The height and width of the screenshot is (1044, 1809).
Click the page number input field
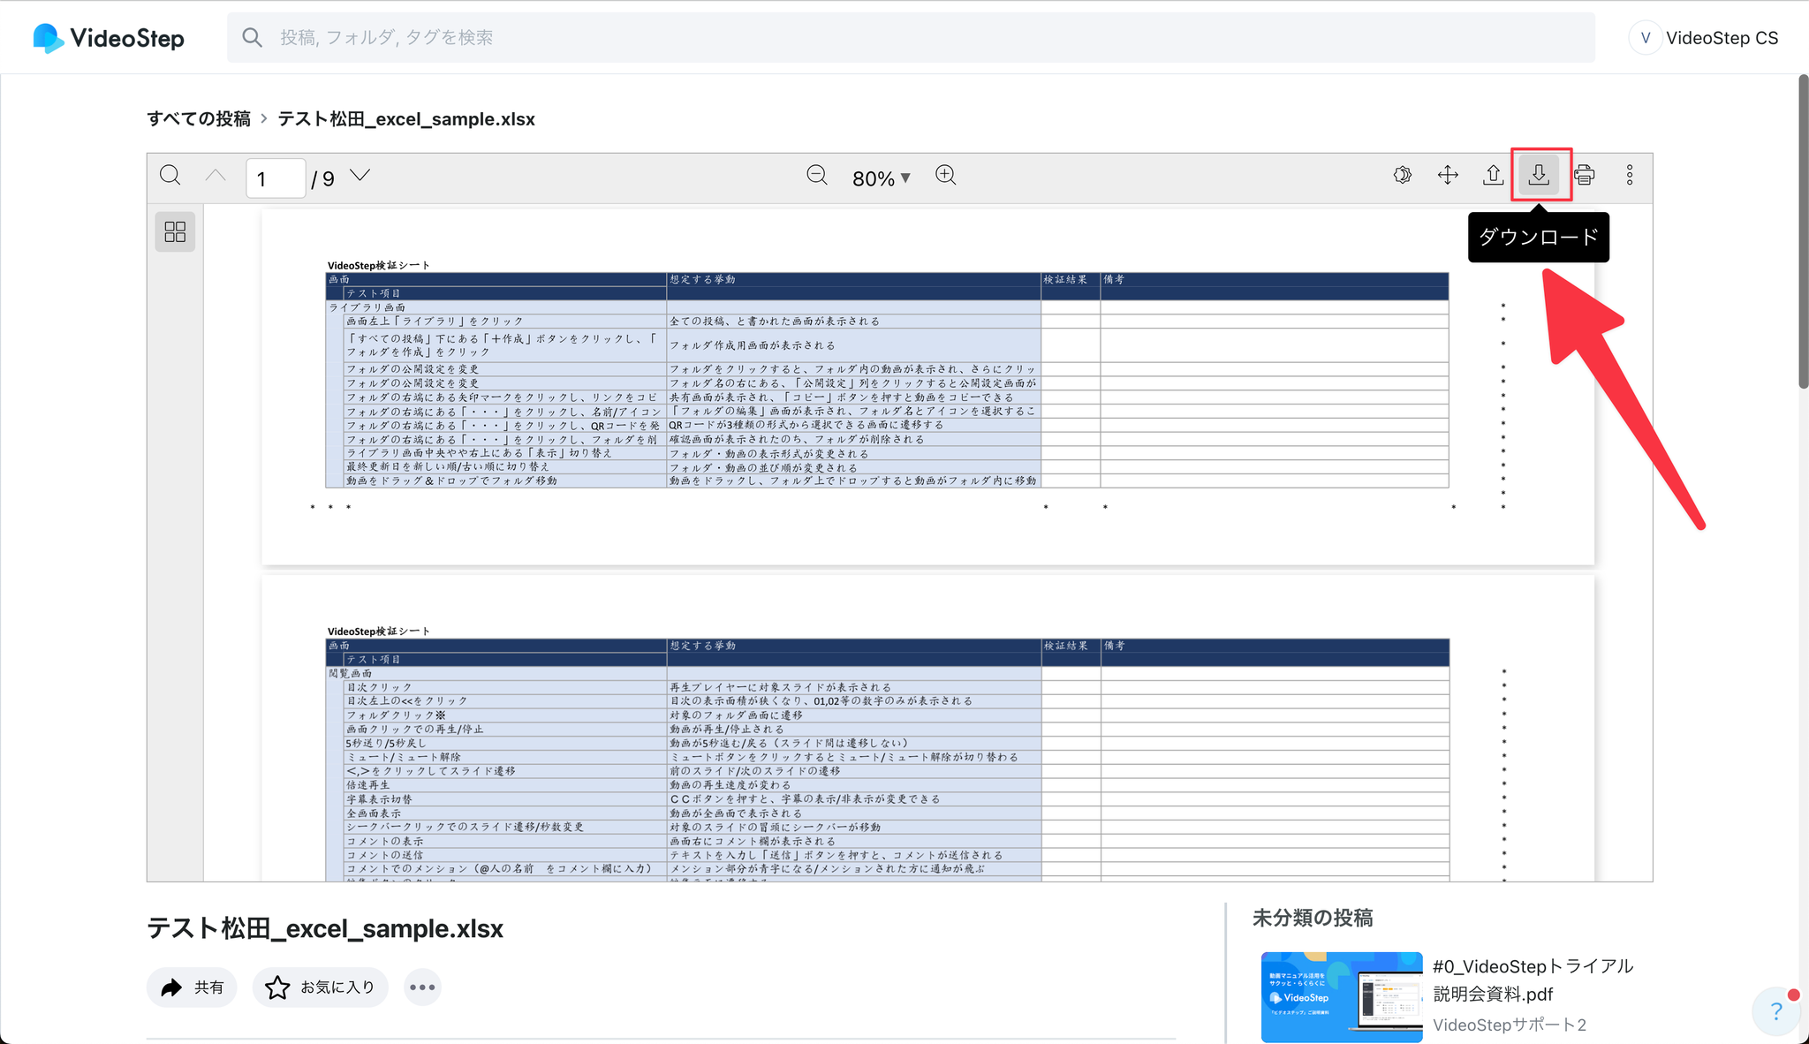pos(276,178)
